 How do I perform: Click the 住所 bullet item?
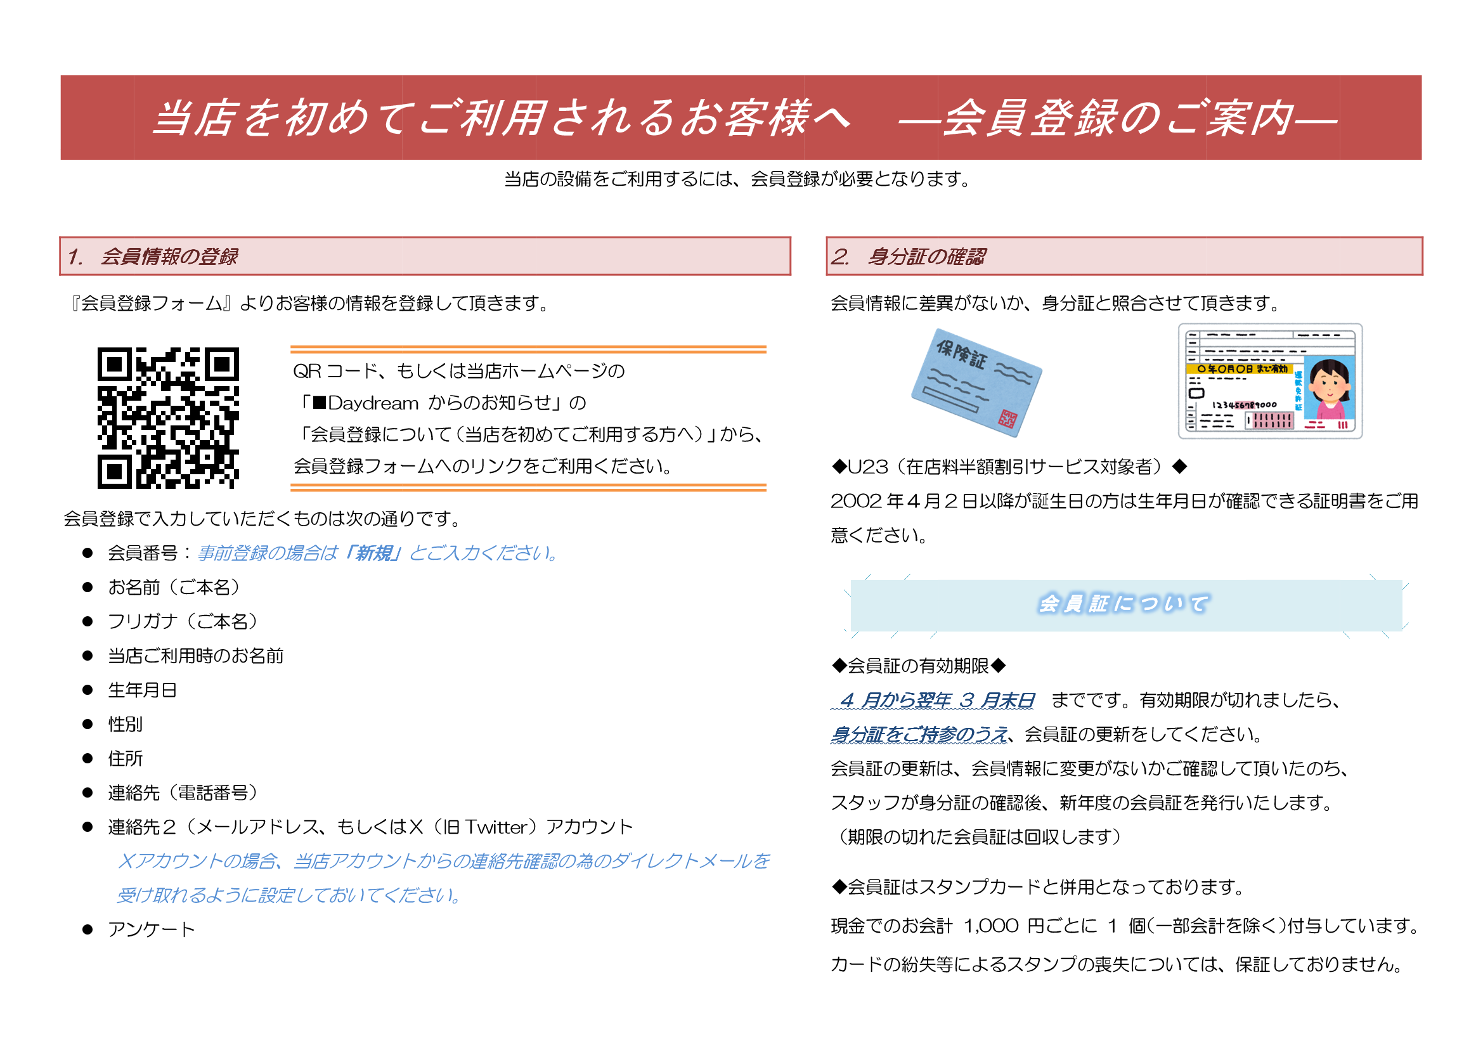[126, 759]
